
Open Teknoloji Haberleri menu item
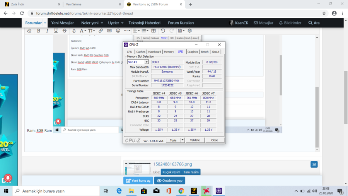point(145,23)
